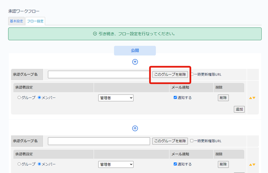The image size is (268, 173).
Task: Click the 引き続き、フロー設定を行なってください message
Action: (x=137, y=34)
